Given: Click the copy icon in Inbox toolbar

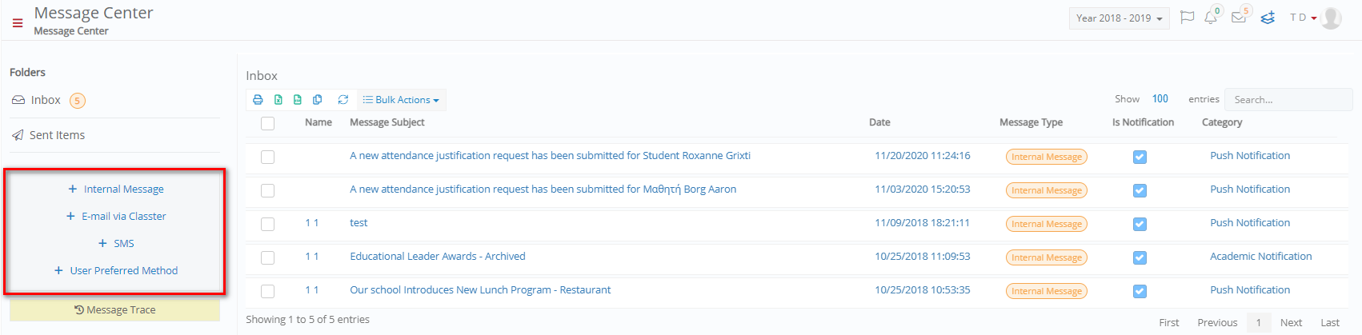Looking at the screenshot, I should pos(318,100).
